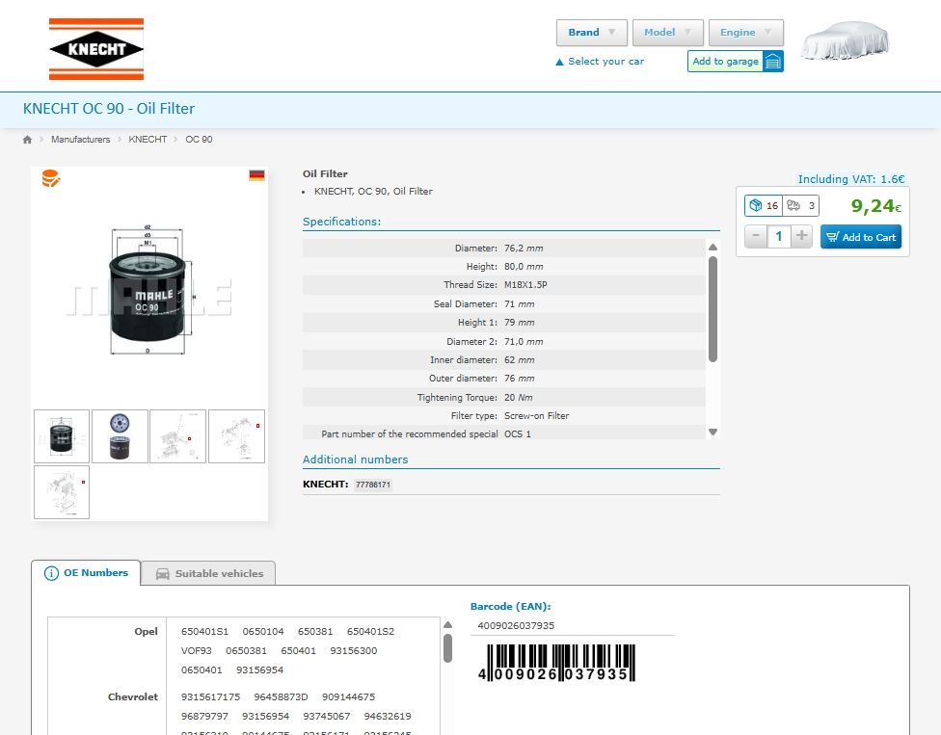The image size is (941, 735).
Task: Select the OE Numbers tab
Action: pos(87,573)
